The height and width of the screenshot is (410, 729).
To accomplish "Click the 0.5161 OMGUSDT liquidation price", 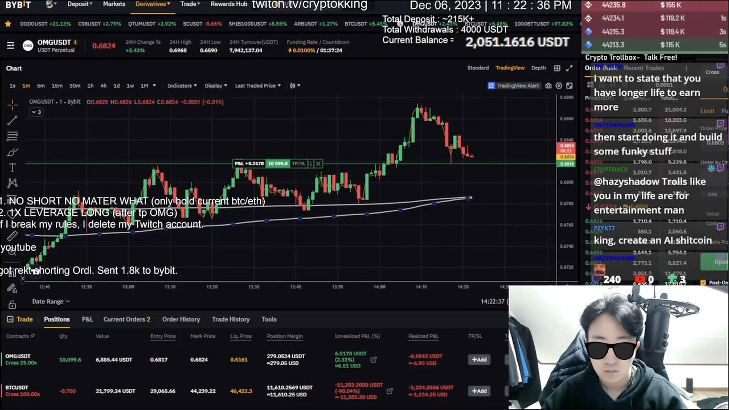I will pos(239,359).
